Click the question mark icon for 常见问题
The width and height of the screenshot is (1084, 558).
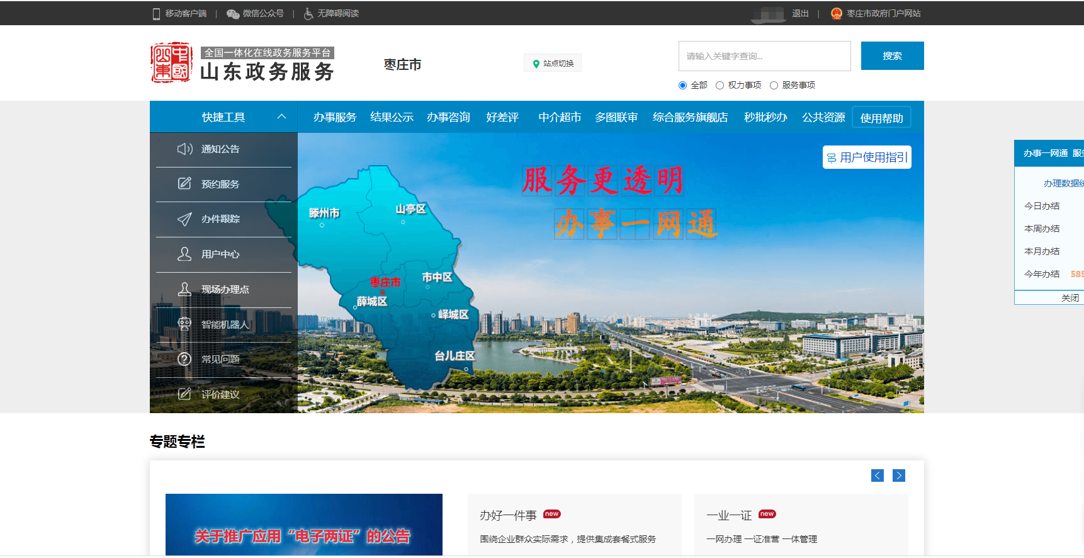(184, 359)
